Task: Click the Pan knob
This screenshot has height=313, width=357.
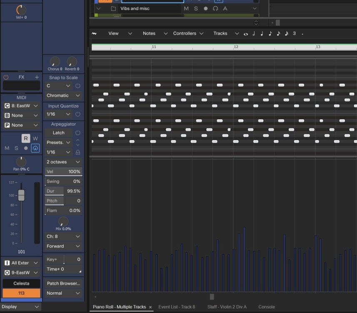Action: click(x=21, y=162)
